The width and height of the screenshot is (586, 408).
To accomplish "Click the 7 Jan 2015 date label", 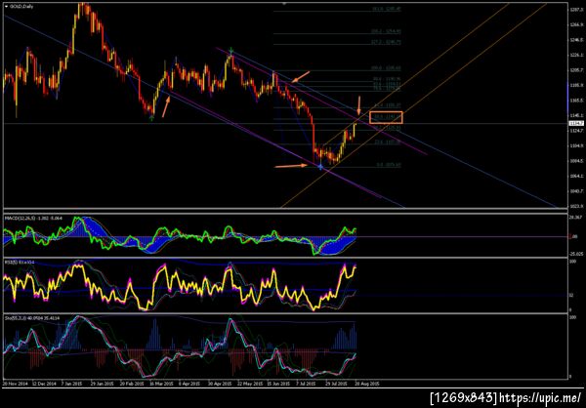I will (x=71, y=384).
